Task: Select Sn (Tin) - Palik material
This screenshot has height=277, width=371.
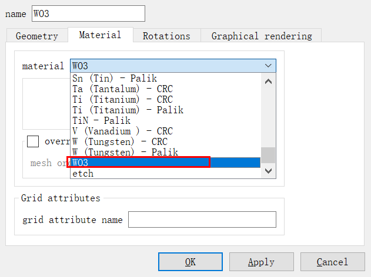Action: (x=166, y=78)
